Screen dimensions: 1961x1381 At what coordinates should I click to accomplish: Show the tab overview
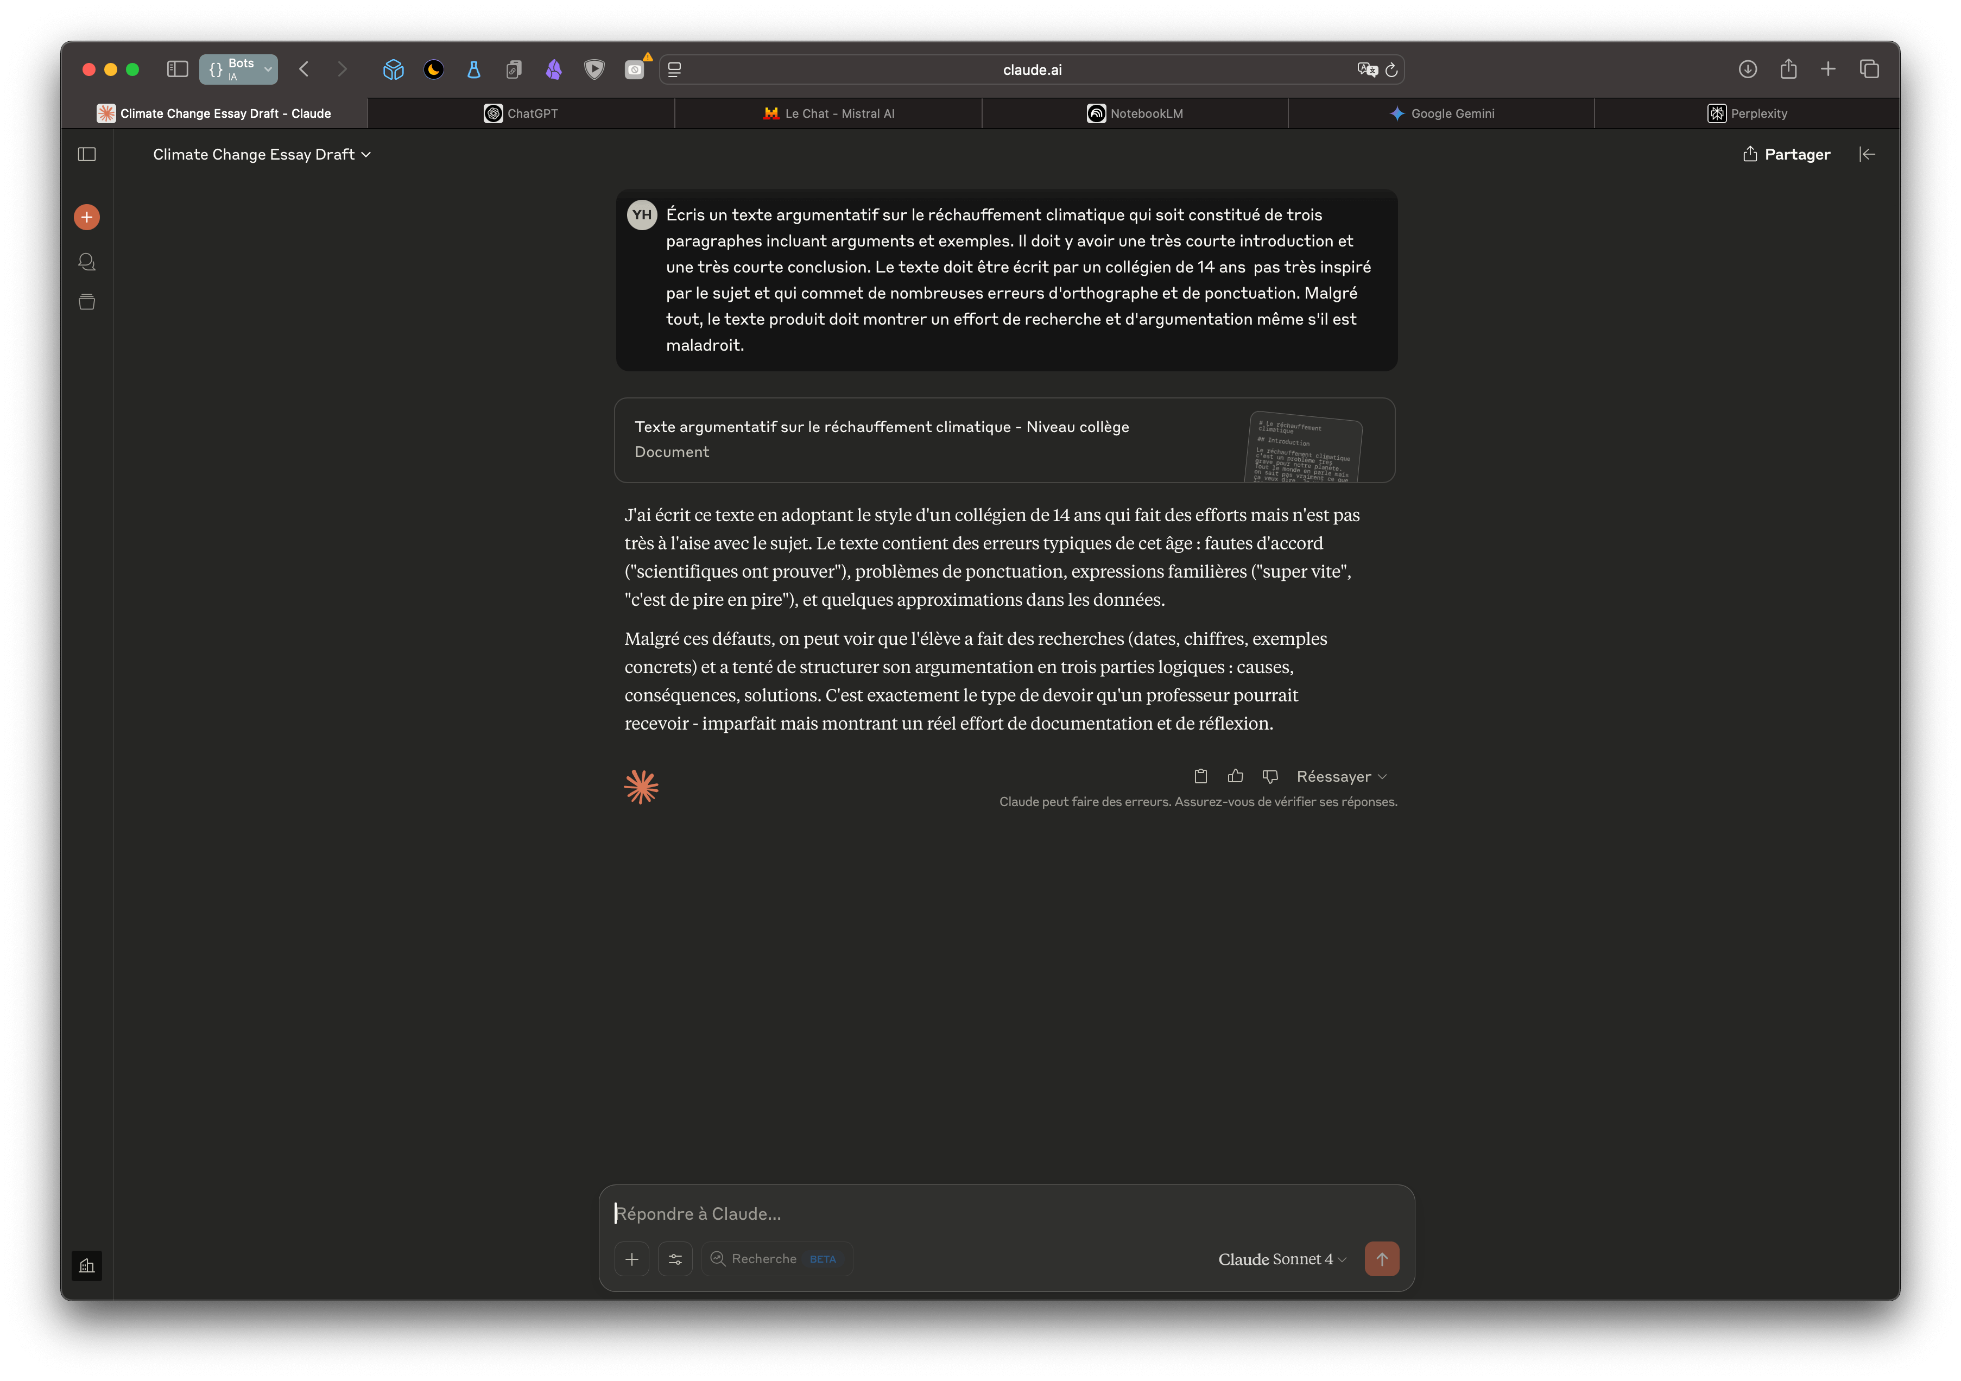click(1869, 69)
